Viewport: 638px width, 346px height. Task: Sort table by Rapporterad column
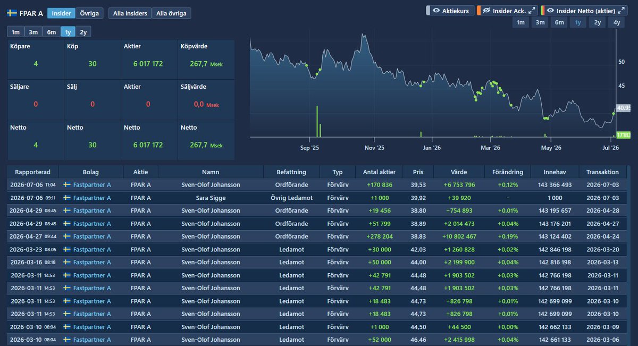tap(33, 172)
